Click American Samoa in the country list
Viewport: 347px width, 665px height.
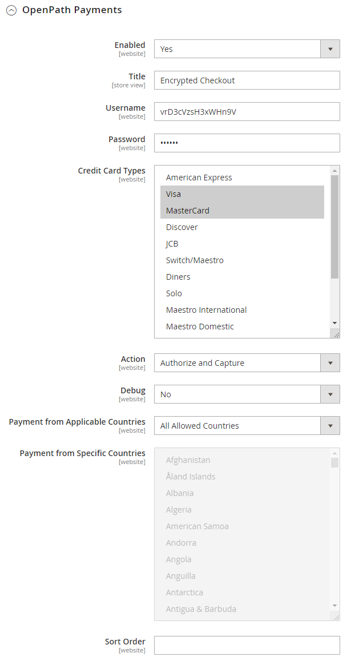[242, 526]
